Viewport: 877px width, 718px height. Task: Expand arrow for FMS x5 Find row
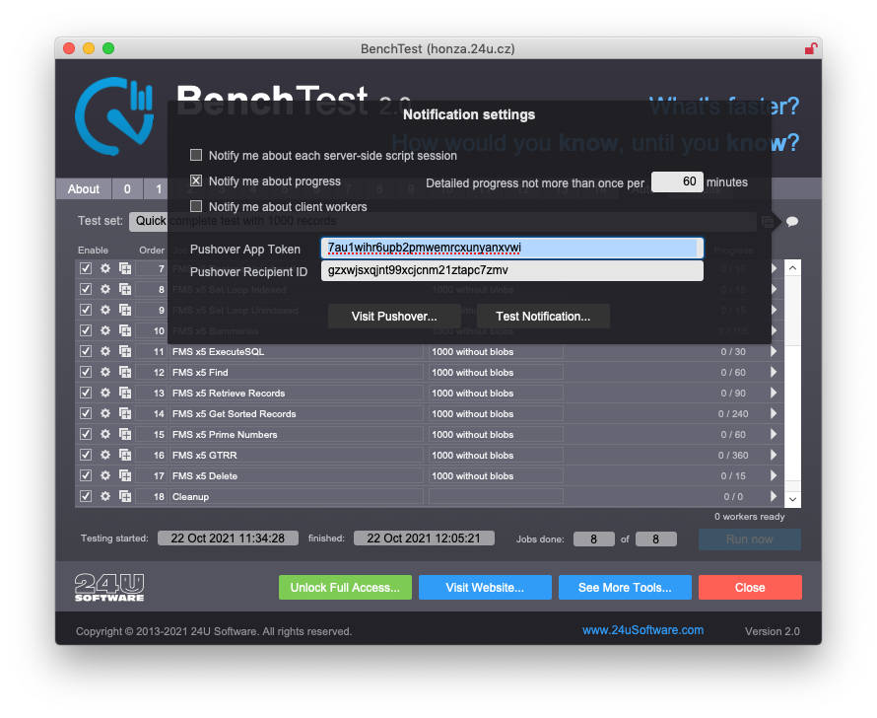[x=774, y=372]
